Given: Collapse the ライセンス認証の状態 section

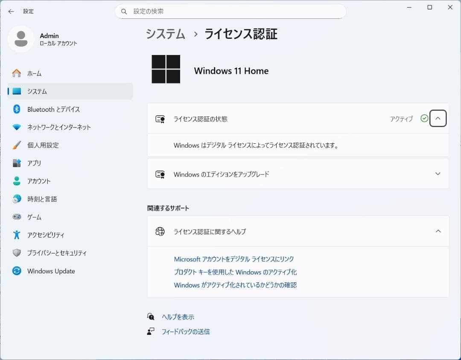Looking at the screenshot, I should [438, 119].
